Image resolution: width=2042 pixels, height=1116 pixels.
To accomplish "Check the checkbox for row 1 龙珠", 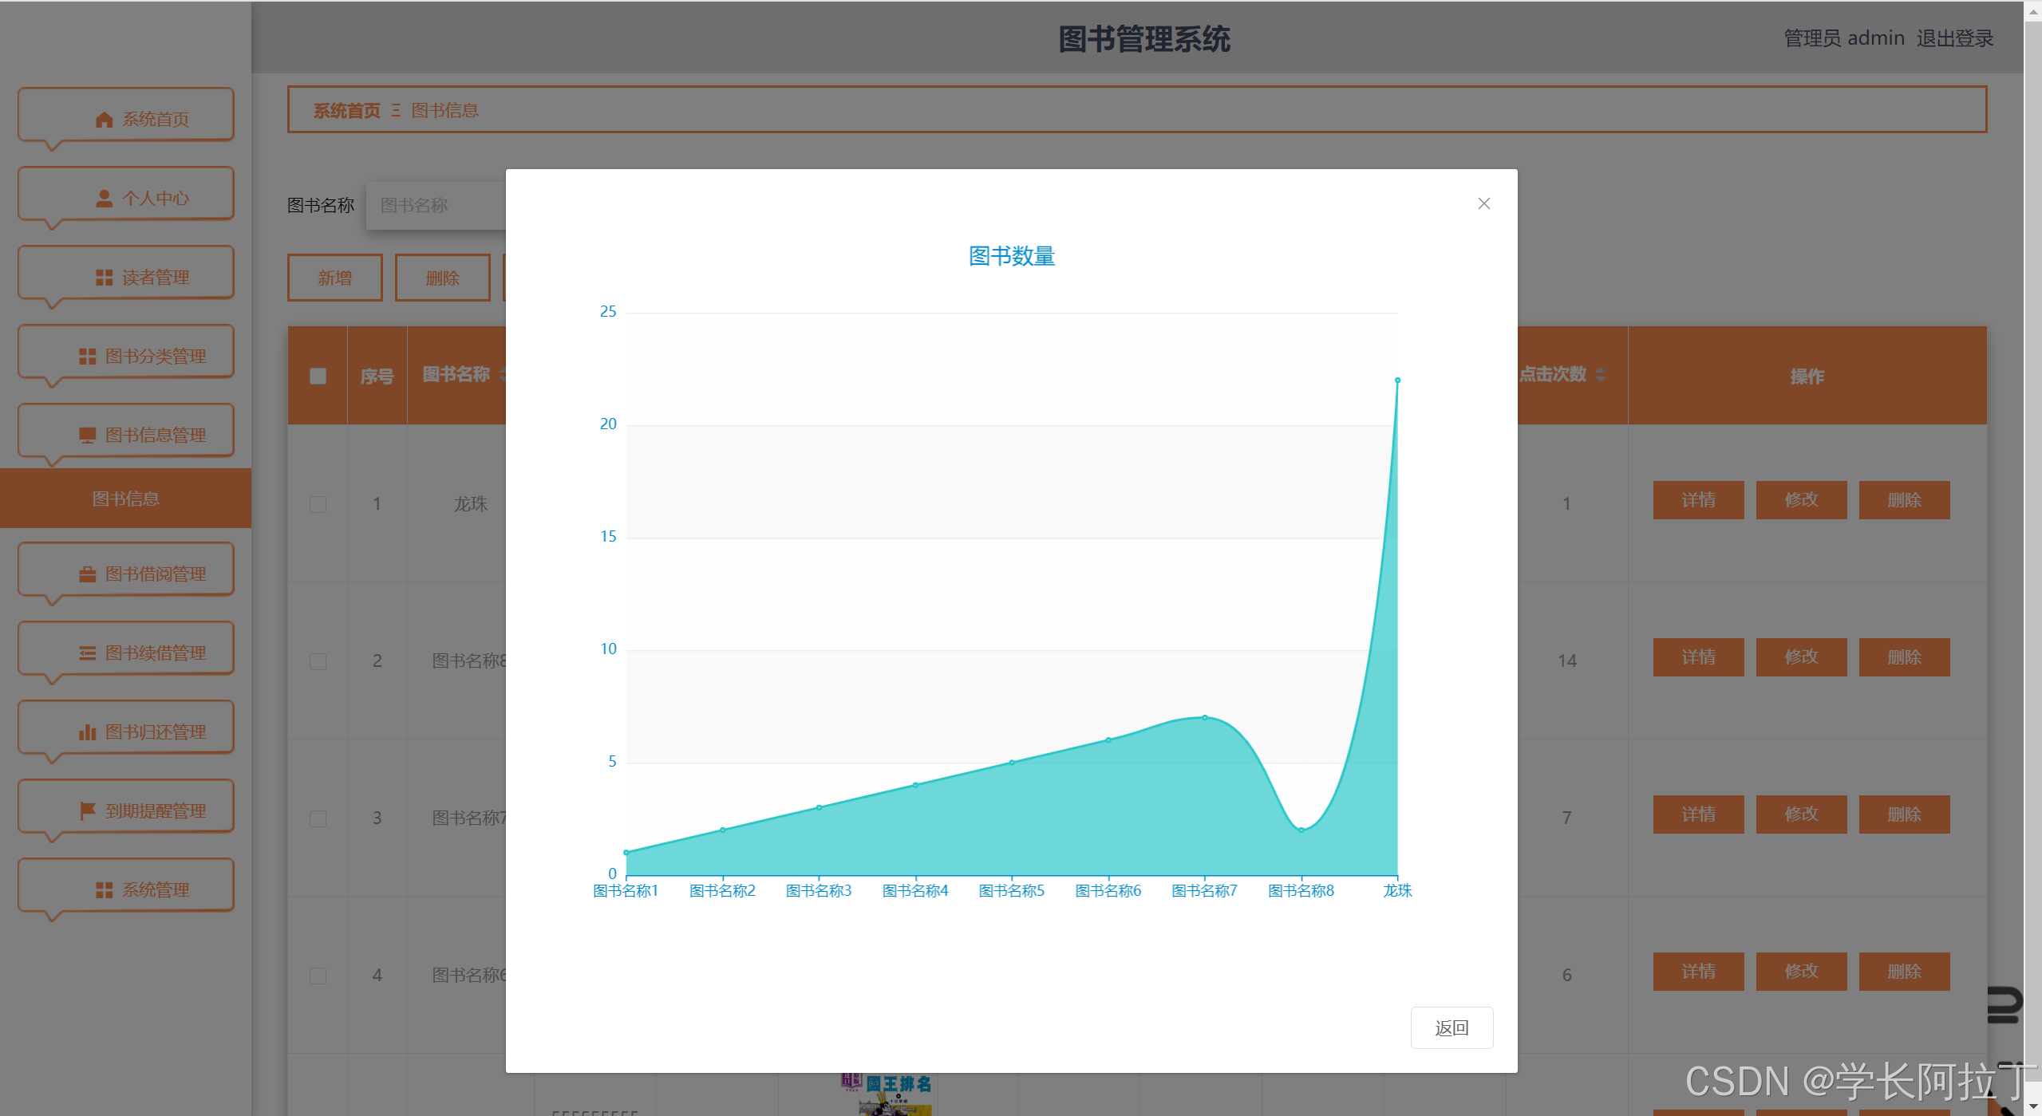I will coord(318,503).
